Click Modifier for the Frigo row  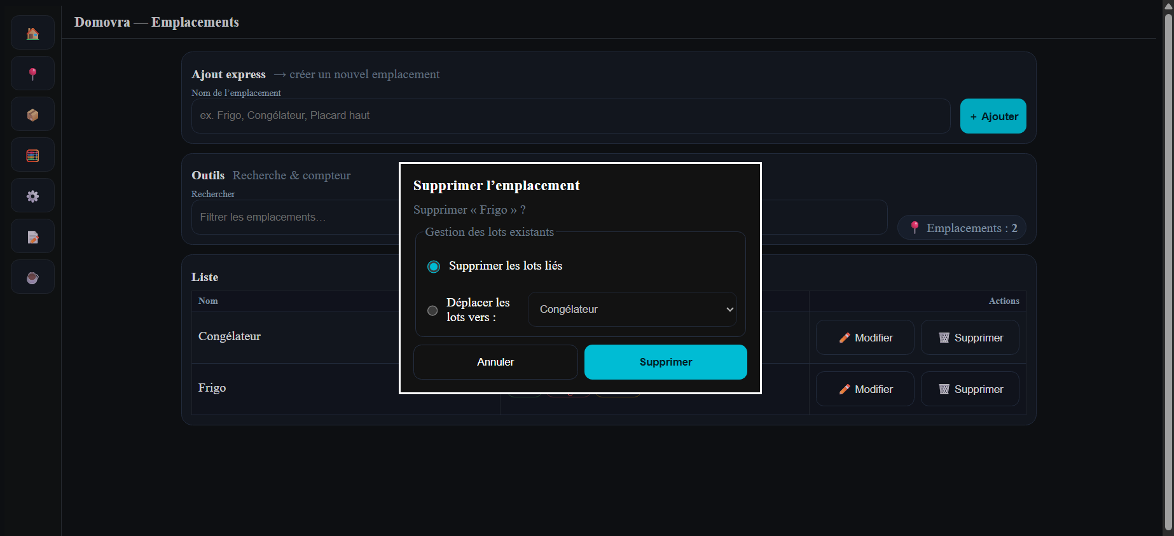pos(865,389)
